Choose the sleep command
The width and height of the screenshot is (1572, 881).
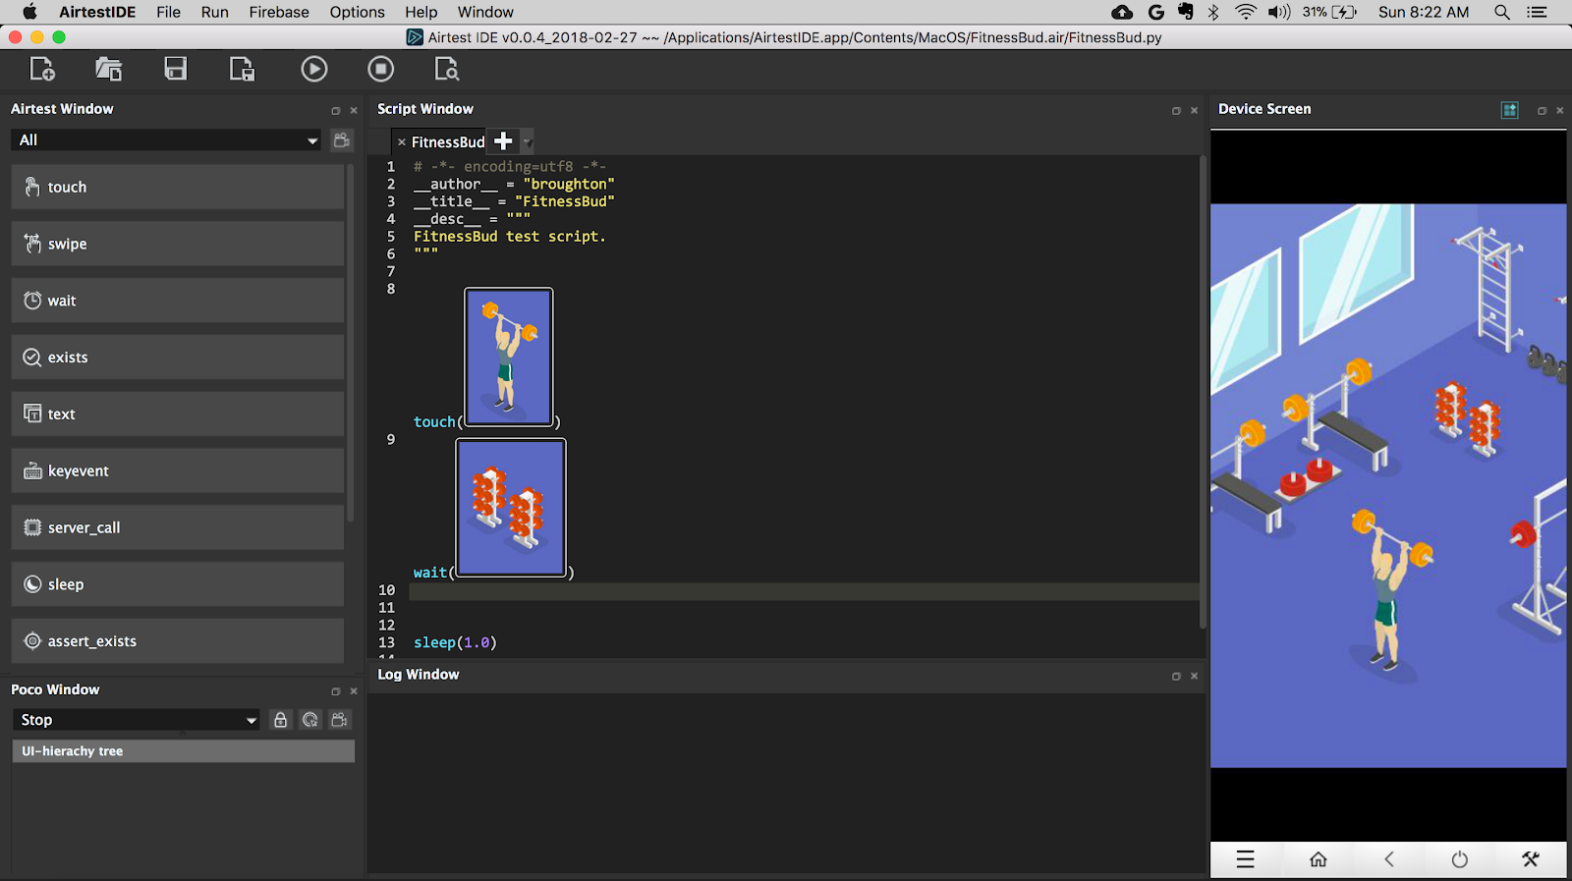pos(178,584)
